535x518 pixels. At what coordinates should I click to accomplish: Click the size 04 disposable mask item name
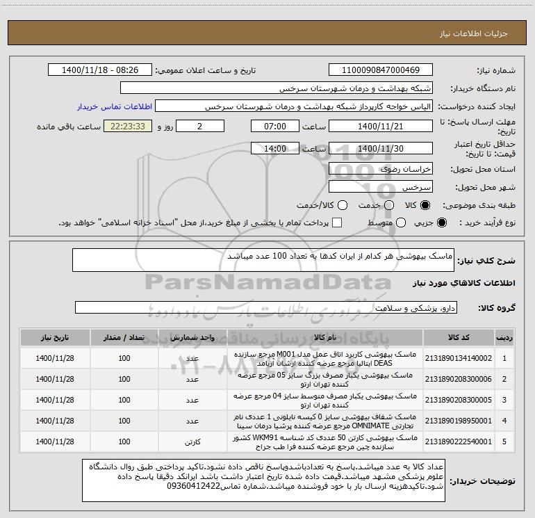pos(325,400)
